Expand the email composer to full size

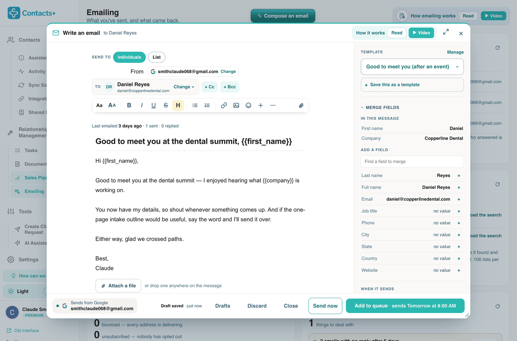(446, 32)
